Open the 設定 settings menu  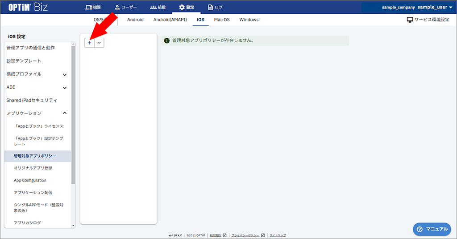[x=187, y=7]
